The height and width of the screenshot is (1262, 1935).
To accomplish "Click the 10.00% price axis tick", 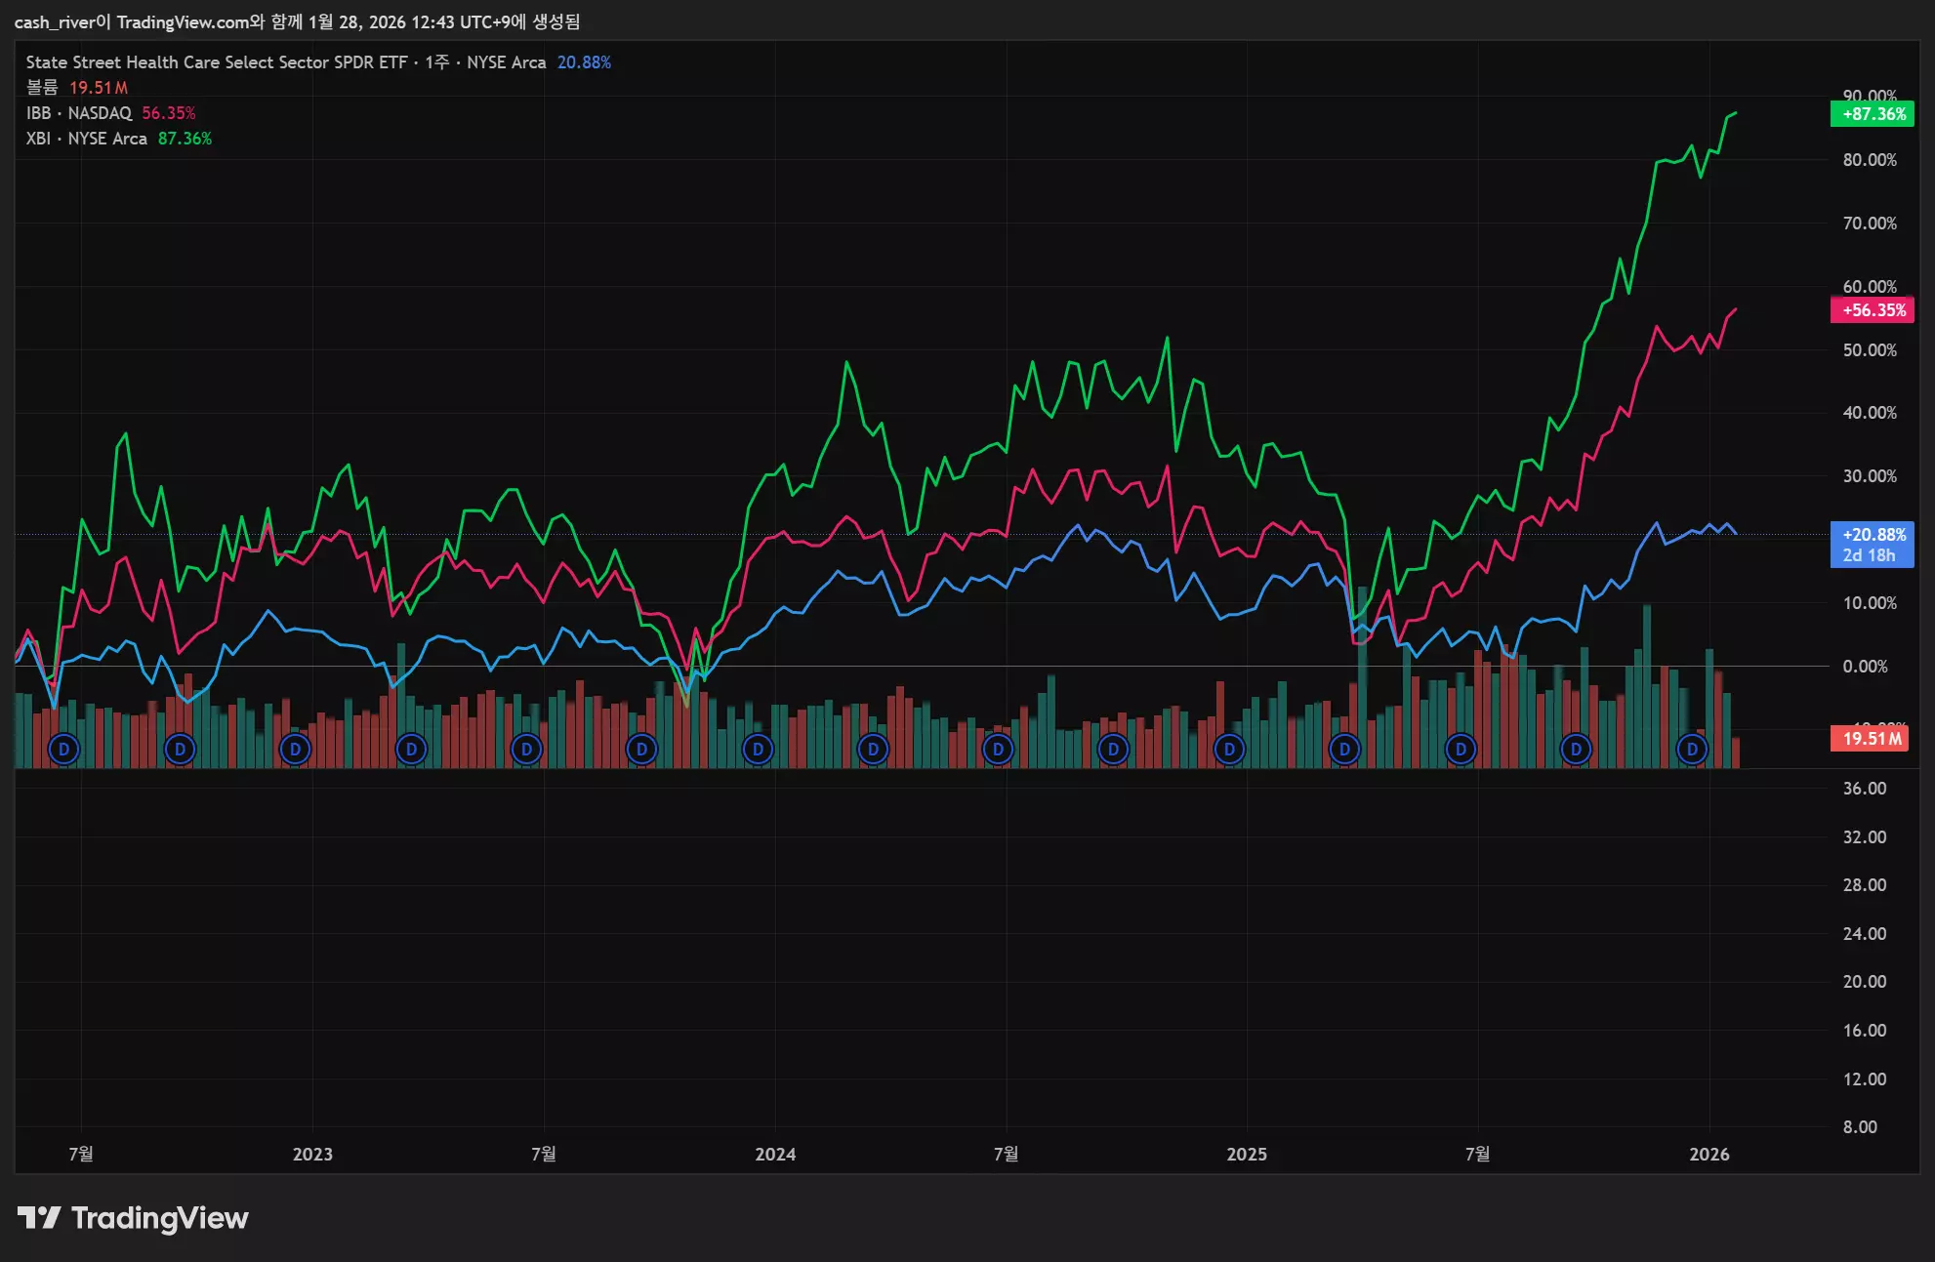I will tap(1870, 603).
